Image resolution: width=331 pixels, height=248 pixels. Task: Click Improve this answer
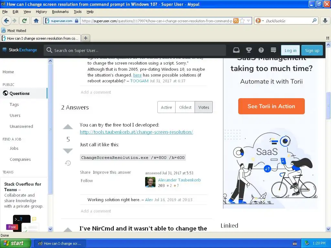[x=112, y=172]
